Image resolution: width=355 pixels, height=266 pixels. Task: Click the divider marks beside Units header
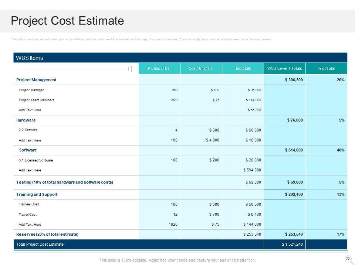click(x=130, y=69)
